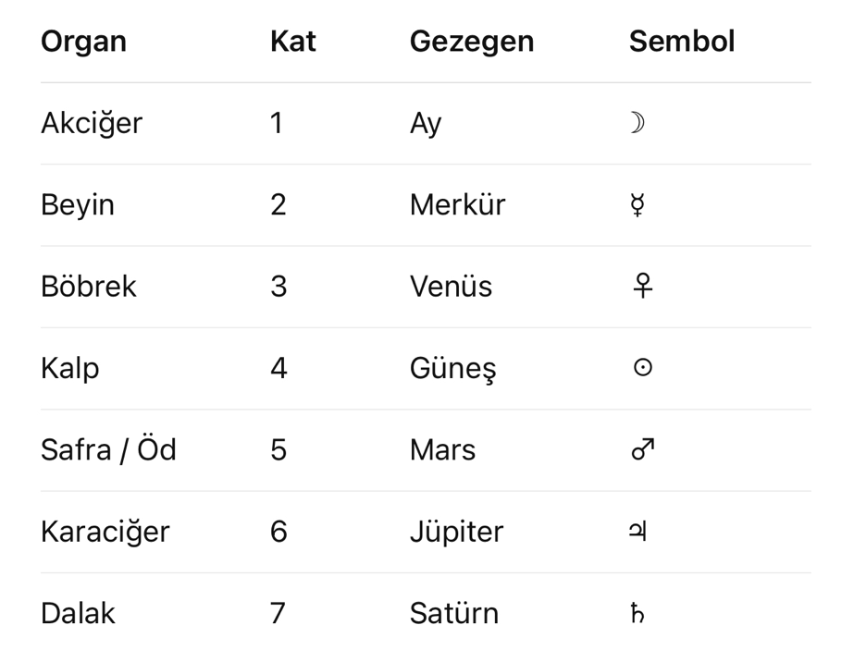
Task: Click the Venus planet symbol
Action: 643,287
